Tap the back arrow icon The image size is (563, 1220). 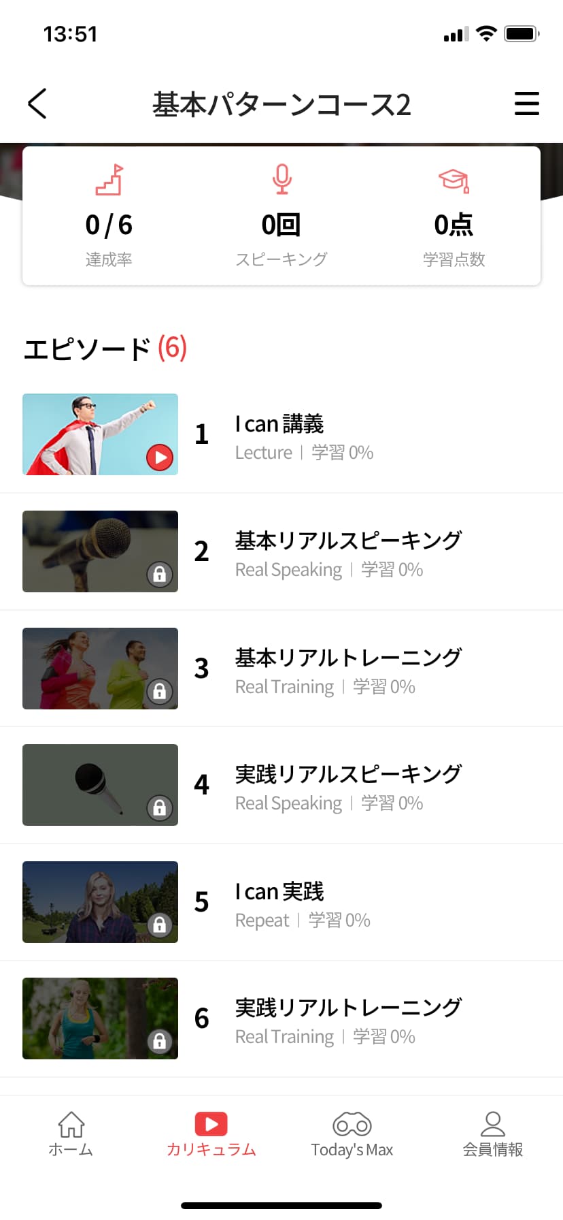[37, 103]
